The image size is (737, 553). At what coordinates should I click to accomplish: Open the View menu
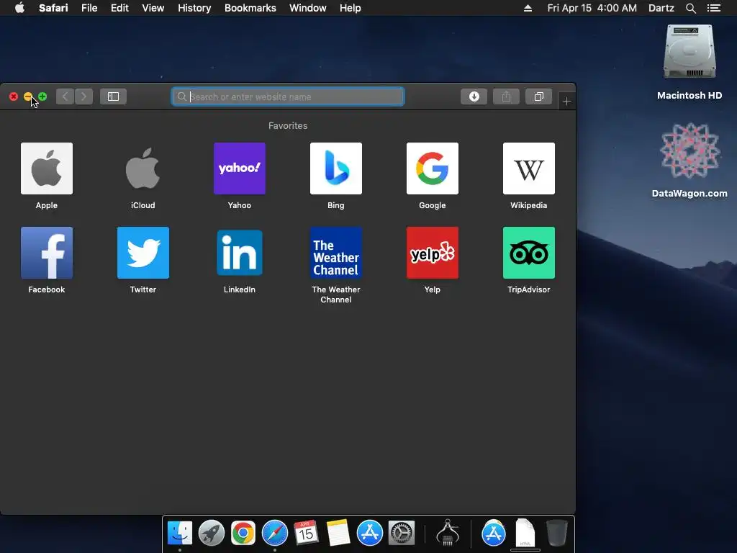pos(153,8)
